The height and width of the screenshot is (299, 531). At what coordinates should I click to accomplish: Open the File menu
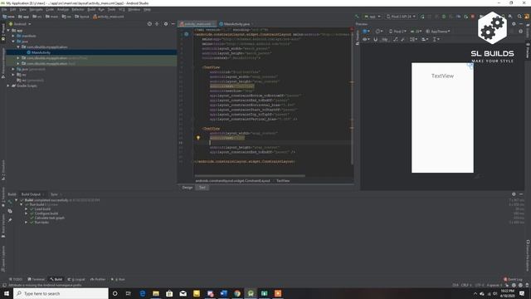tap(4, 9)
